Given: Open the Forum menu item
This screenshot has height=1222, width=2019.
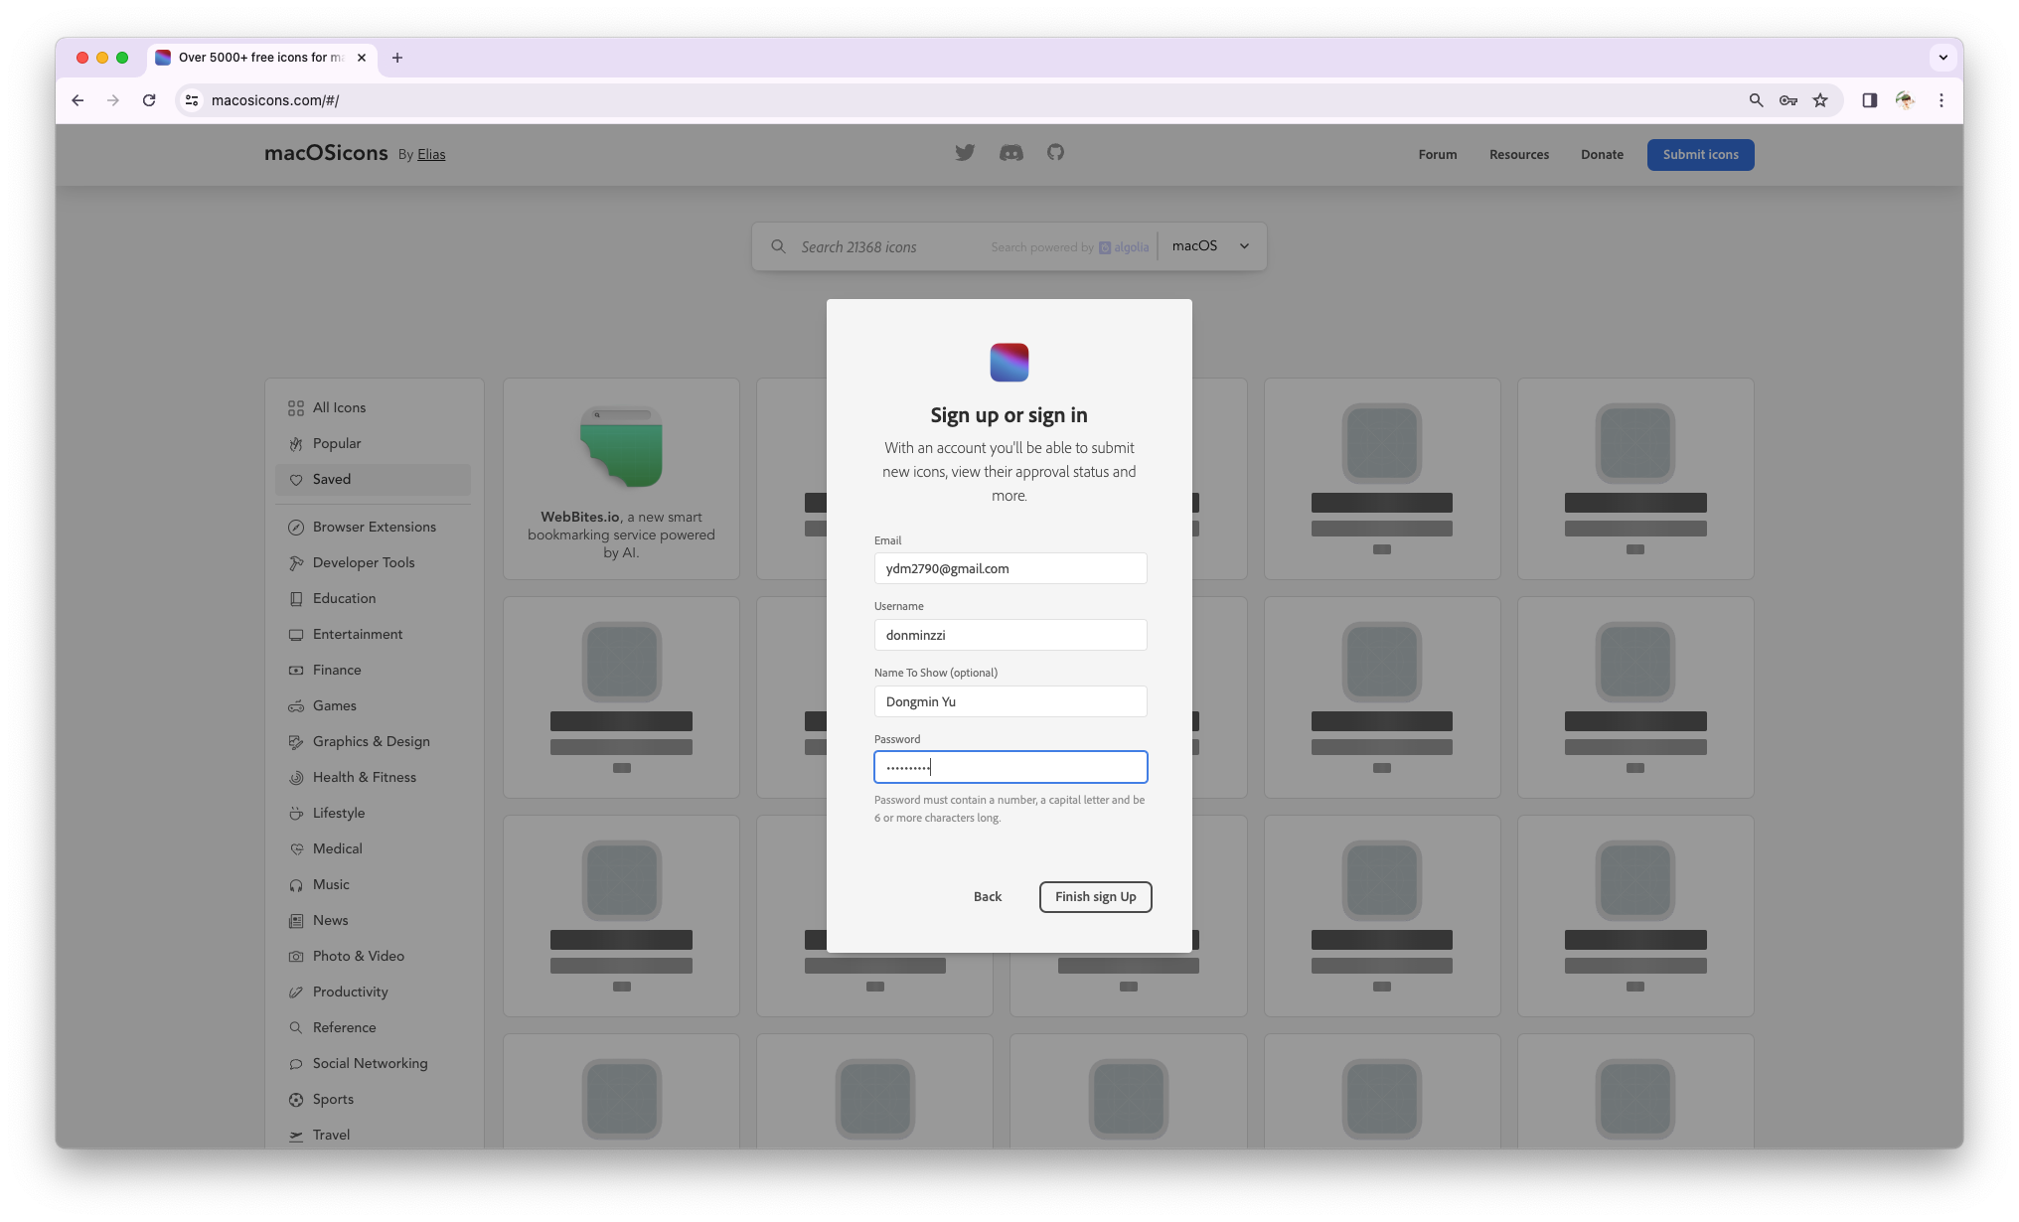Looking at the screenshot, I should (1437, 155).
